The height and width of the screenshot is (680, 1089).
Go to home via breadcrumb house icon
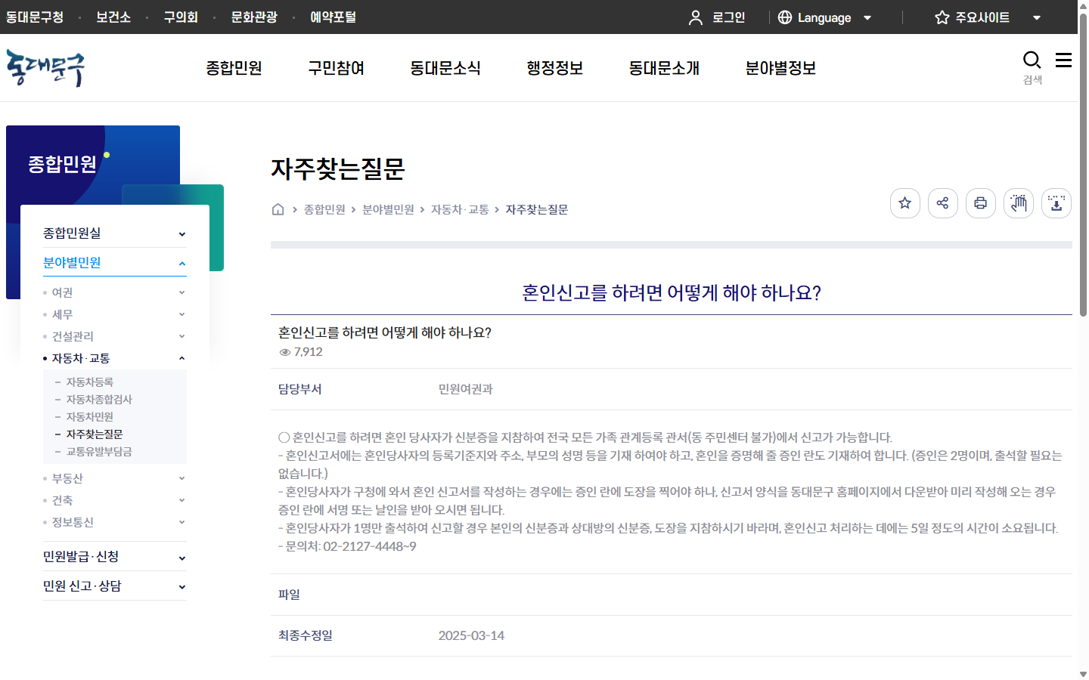[x=278, y=209]
